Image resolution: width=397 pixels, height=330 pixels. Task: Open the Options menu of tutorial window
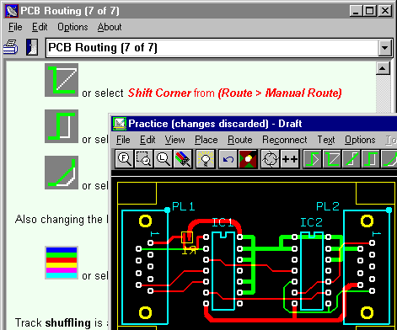(x=72, y=27)
